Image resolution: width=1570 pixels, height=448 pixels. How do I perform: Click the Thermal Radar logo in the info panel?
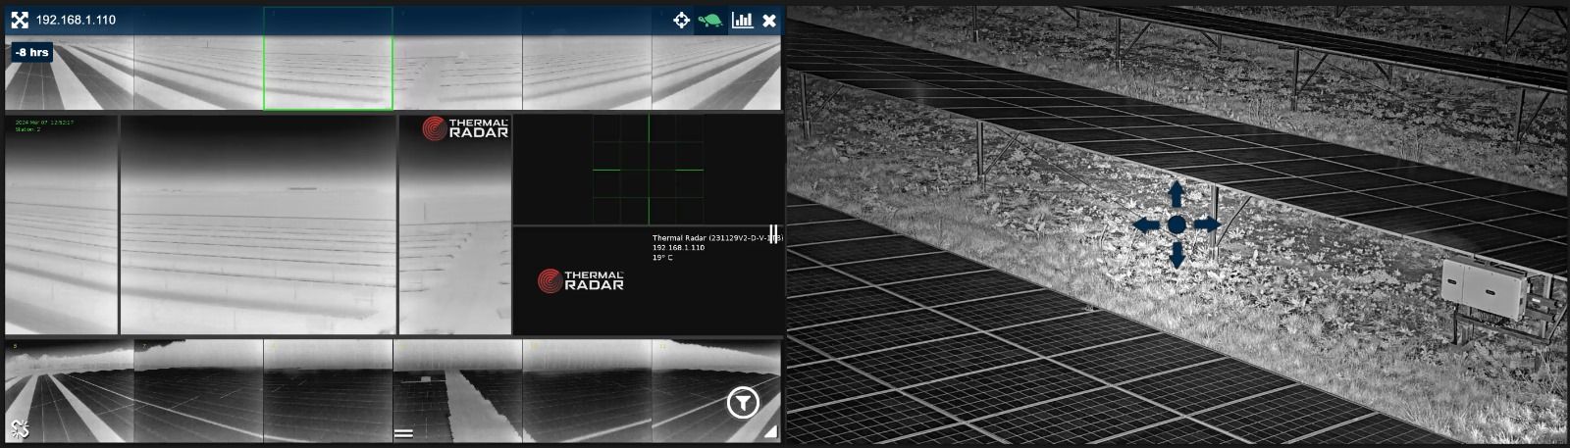coord(581,281)
